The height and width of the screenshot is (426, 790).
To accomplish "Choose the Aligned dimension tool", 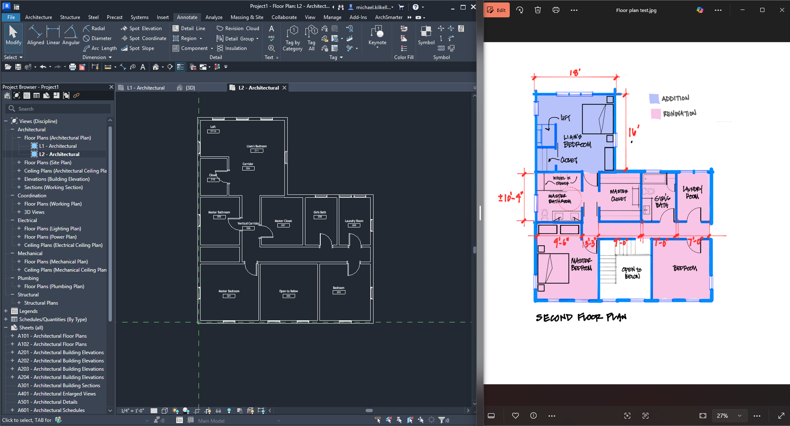I will pyautogui.click(x=35, y=35).
